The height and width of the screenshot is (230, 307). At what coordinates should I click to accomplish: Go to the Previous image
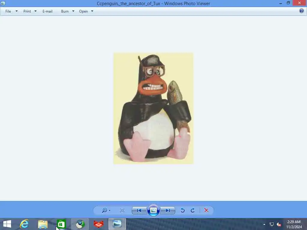tap(139, 211)
